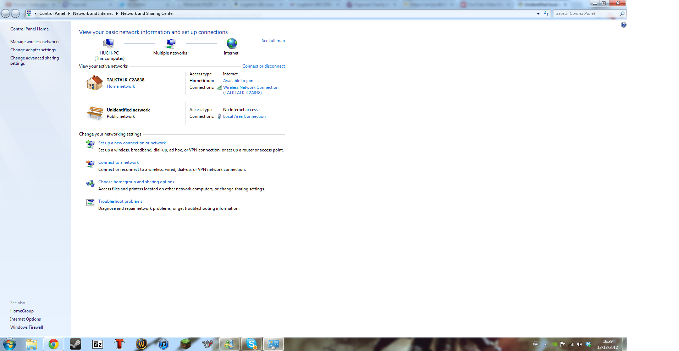
Task: Click the Connect to a network icon
Action: point(90,163)
